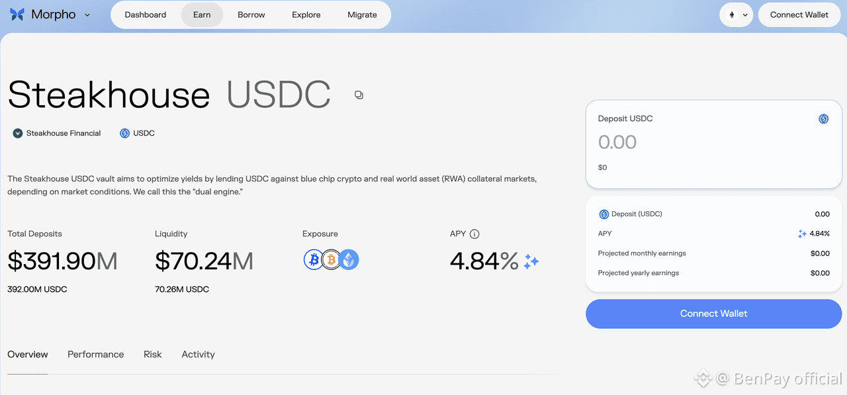Open the Risk tab

click(153, 355)
